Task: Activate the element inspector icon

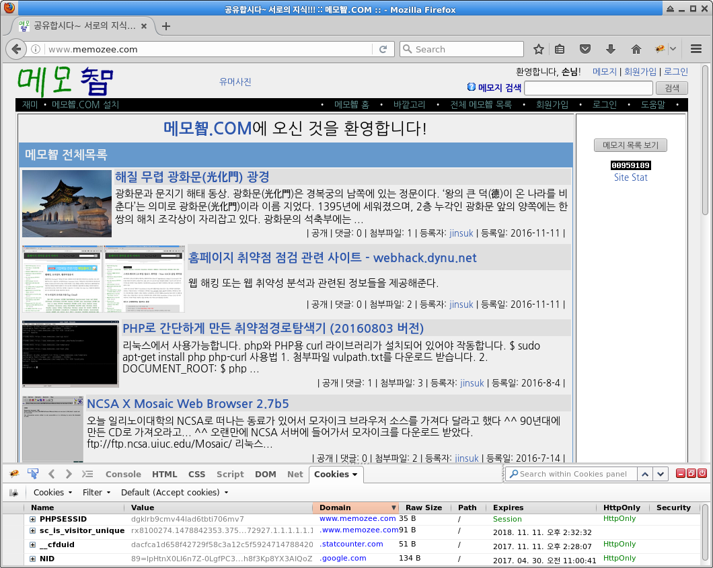Action: pos(33,474)
